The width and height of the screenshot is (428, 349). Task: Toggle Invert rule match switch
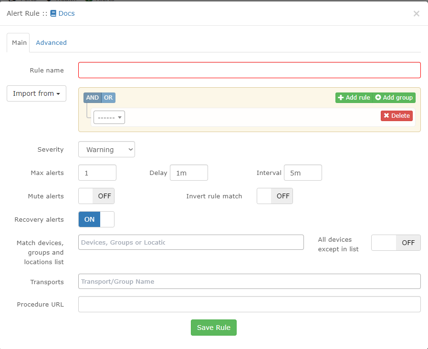coord(274,196)
